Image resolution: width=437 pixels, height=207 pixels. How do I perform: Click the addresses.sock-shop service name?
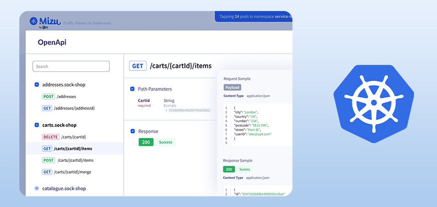point(64,85)
